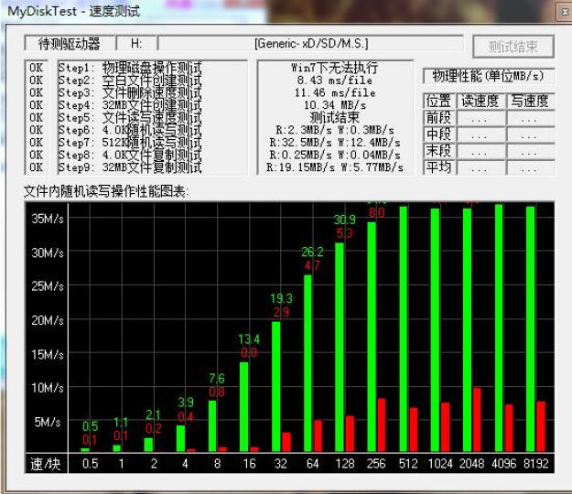Click the Win7下无法执行 result text
572x494 pixels.
pyautogui.click(x=335, y=68)
